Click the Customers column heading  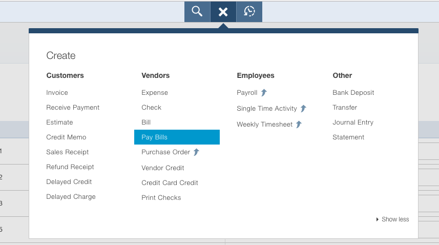[x=65, y=75]
